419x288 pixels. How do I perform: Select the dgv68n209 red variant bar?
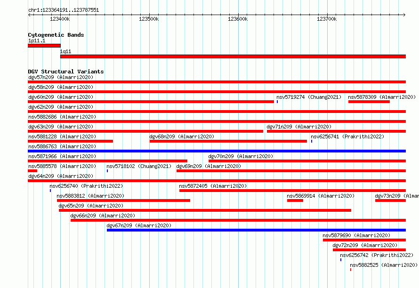(228, 141)
